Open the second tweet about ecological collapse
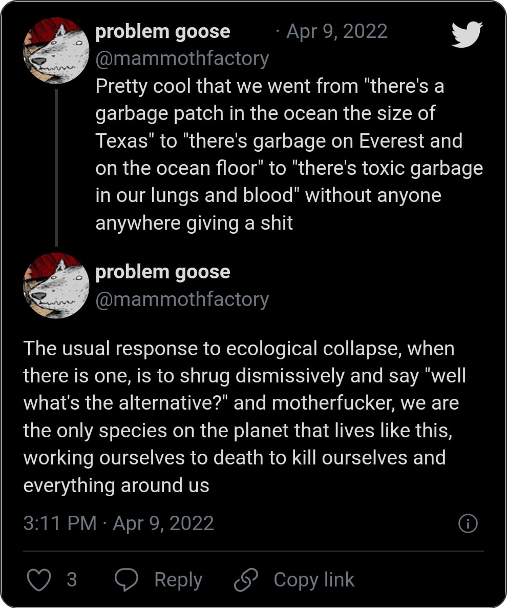 [x=244, y=416]
